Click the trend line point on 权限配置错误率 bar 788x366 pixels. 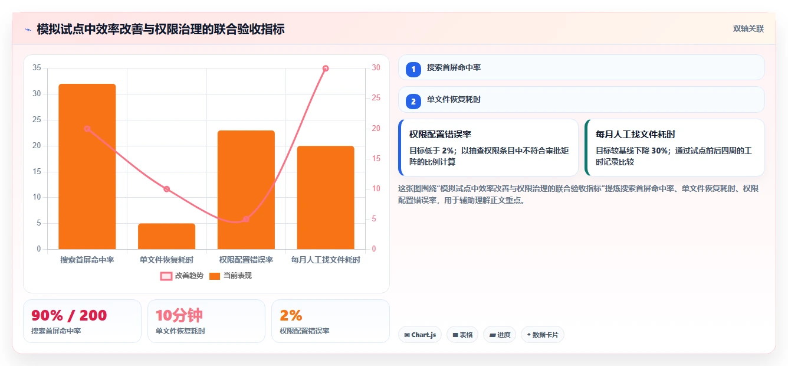[246, 219]
